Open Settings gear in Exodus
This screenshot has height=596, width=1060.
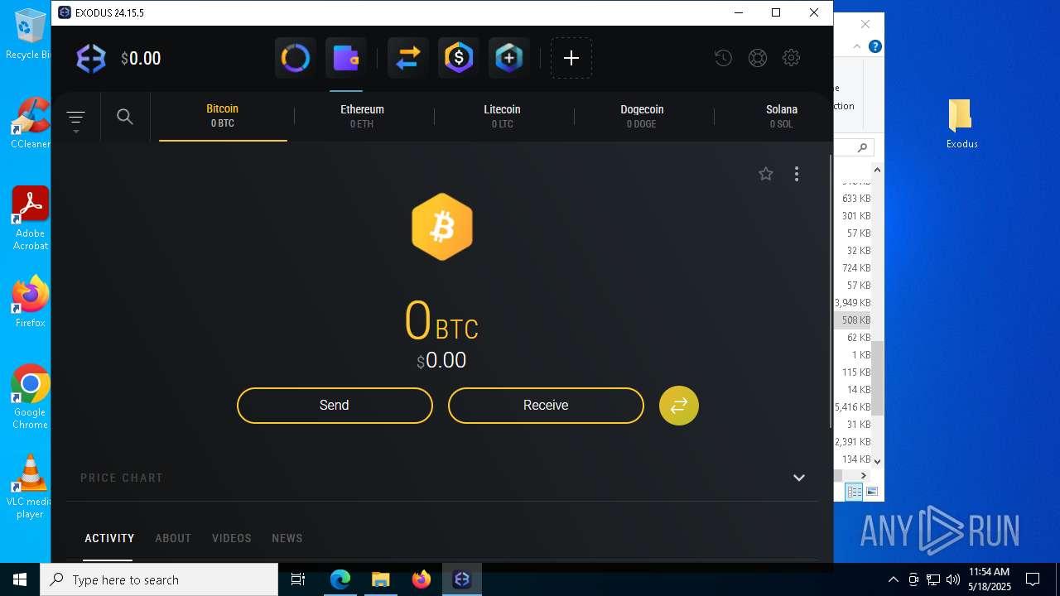[792, 58]
